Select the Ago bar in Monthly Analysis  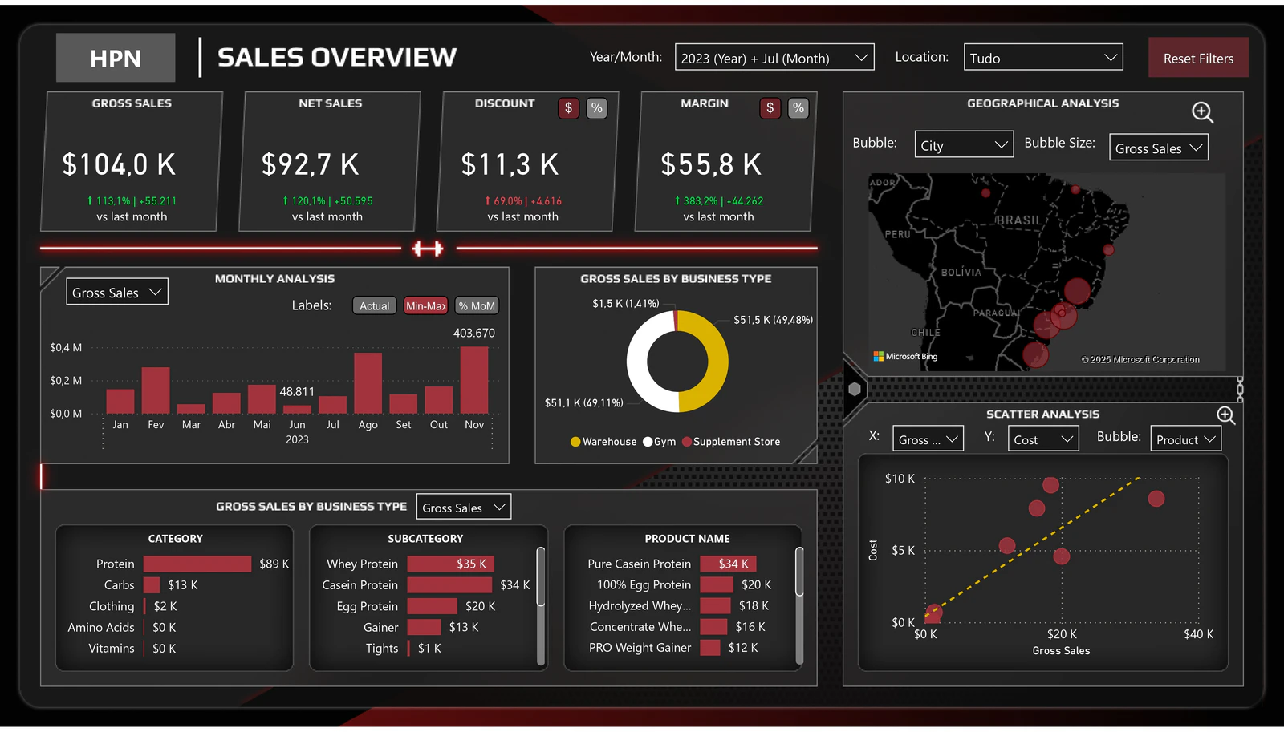coord(368,383)
